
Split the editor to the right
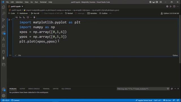point(174,7)
